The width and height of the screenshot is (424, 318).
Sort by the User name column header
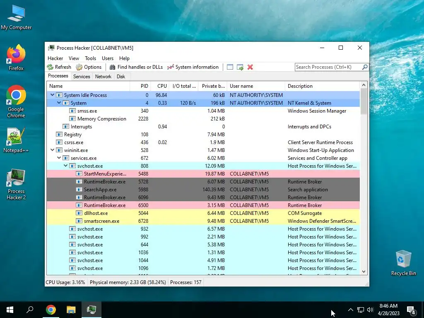(x=256, y=86)
